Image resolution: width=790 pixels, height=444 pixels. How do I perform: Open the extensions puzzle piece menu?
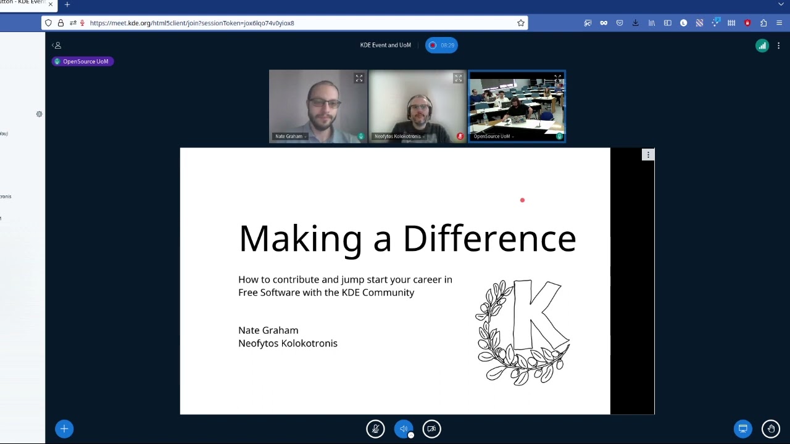pos(763,23)
